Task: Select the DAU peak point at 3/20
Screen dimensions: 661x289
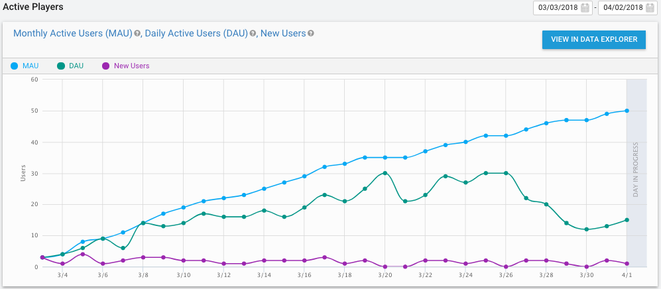Action: click(x=385, y=173)
